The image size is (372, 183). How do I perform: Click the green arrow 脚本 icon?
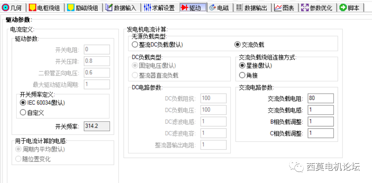(x=343, y=7)
